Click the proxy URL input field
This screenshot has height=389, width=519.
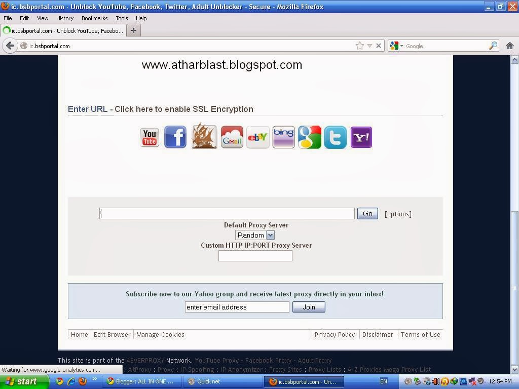coord(227,213)
